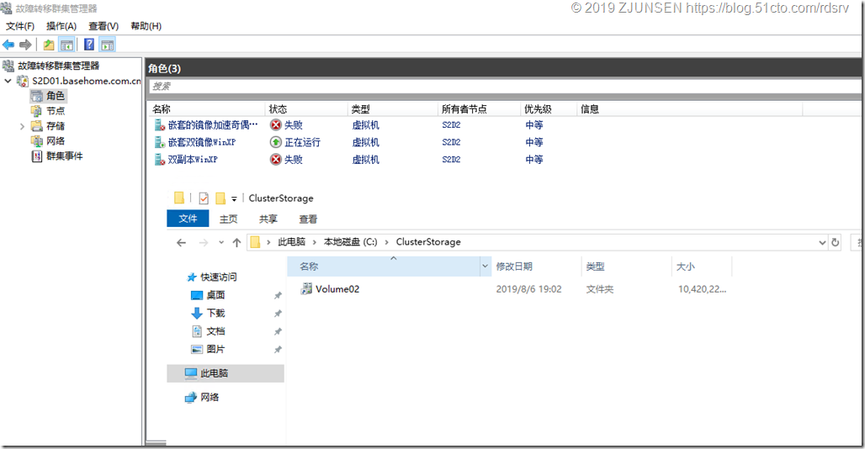This screenshot has width=865, height=449.
Task: Click 此电脑 in the address breadcrumb
Action: click(x=291, y=242)
